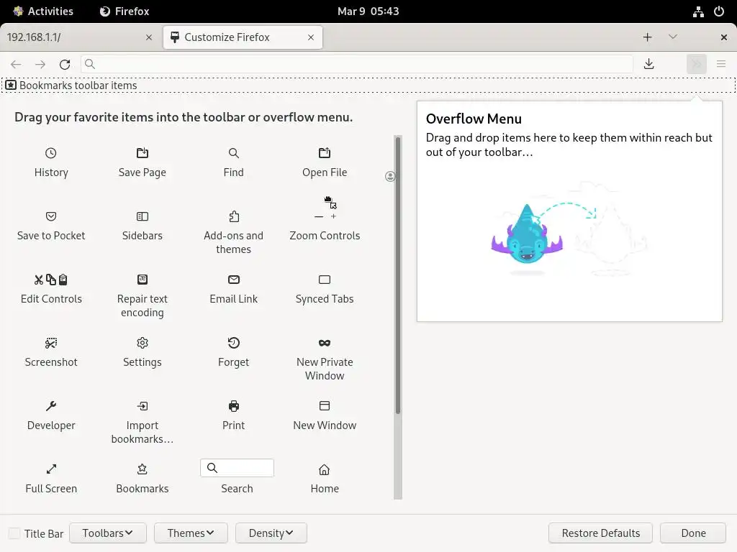The width and height of the screenshot is (737, 552).
Task: Click the Back arrow button
Action: tap(16, 64)
